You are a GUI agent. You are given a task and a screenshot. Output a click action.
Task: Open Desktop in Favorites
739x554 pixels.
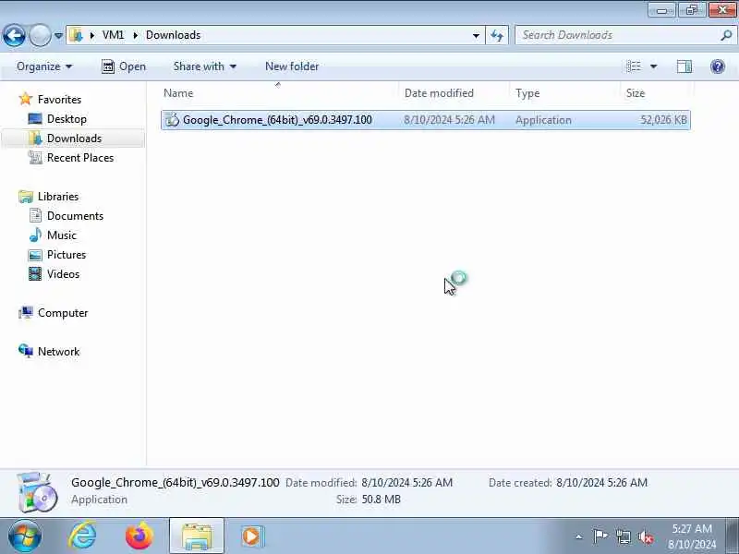(67, 119)
